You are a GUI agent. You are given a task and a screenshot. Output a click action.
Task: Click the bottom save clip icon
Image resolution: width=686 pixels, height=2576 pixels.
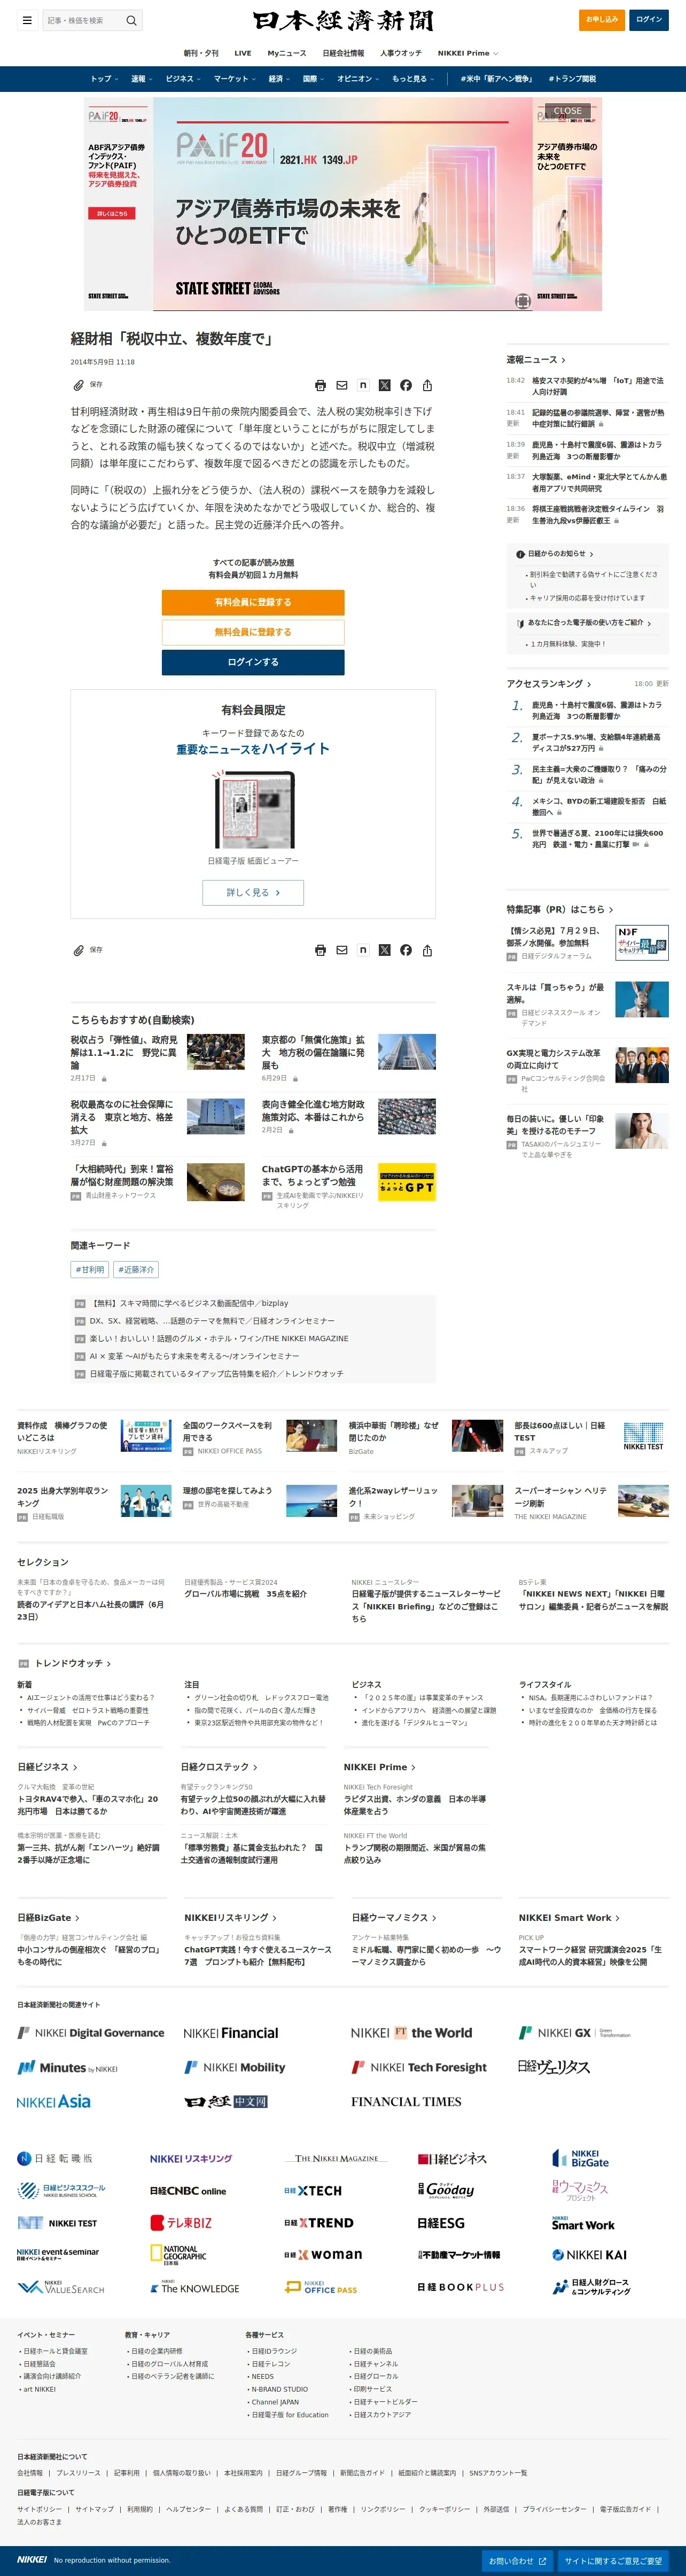(78, 950)
